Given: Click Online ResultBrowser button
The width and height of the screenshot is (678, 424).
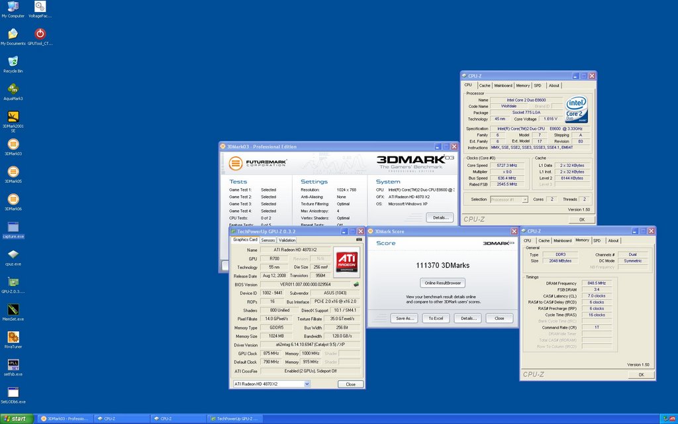Looking at the screenshot, I should [x=442, y=283].
